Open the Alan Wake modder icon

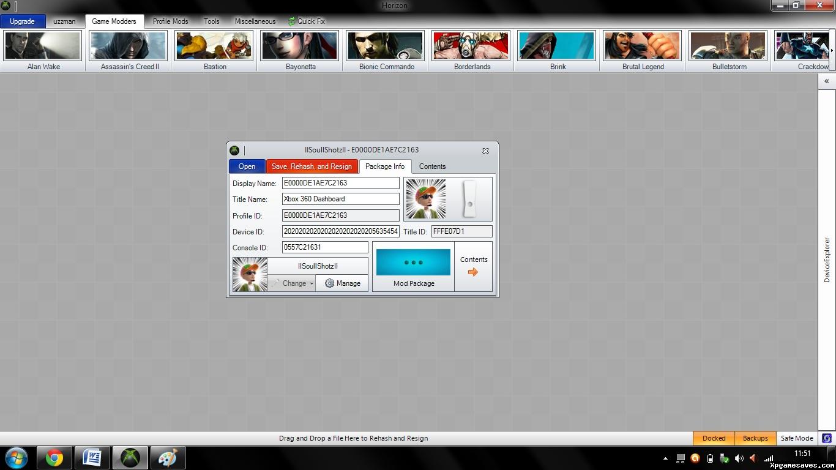pos(43,46)
